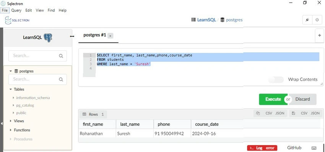Viewport: 325px width, 152px height.
Task: Click the power disconnect icon button
Action: [317, 20]
